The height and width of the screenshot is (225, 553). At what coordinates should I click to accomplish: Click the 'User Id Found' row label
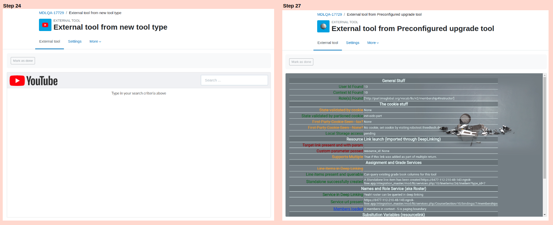[351, 87]
